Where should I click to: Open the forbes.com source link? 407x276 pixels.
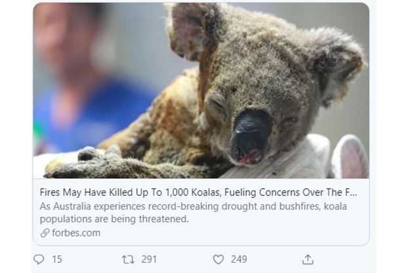[x=75, y=233]
